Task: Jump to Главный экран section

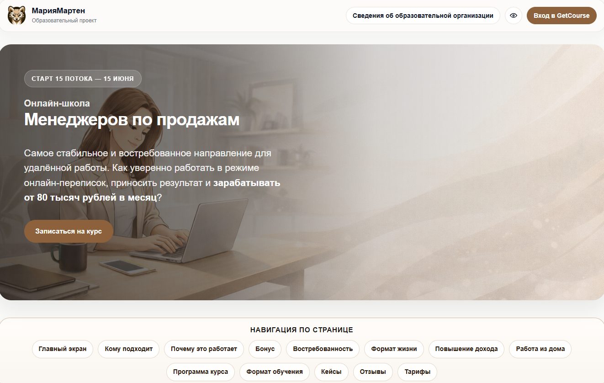Action: pos(63,349)
